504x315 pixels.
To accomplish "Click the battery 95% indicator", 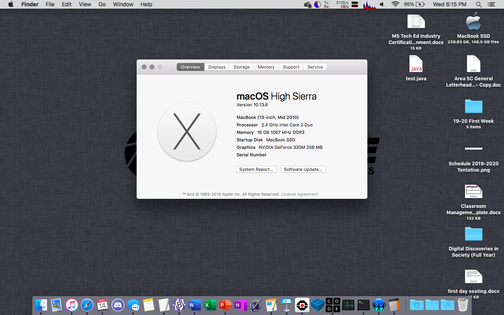I will click(x=414, y=4).
